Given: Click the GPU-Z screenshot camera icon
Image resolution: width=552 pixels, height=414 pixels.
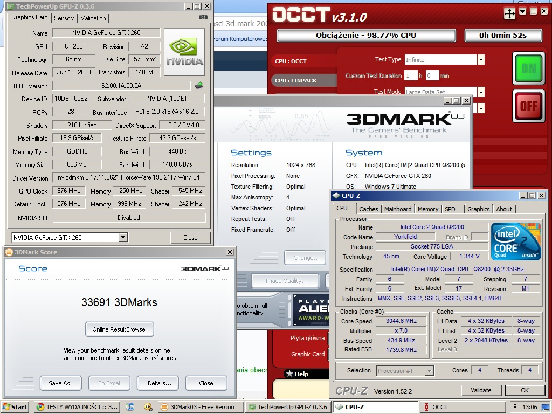Looking at the screenshot, I should click(203, 17).
